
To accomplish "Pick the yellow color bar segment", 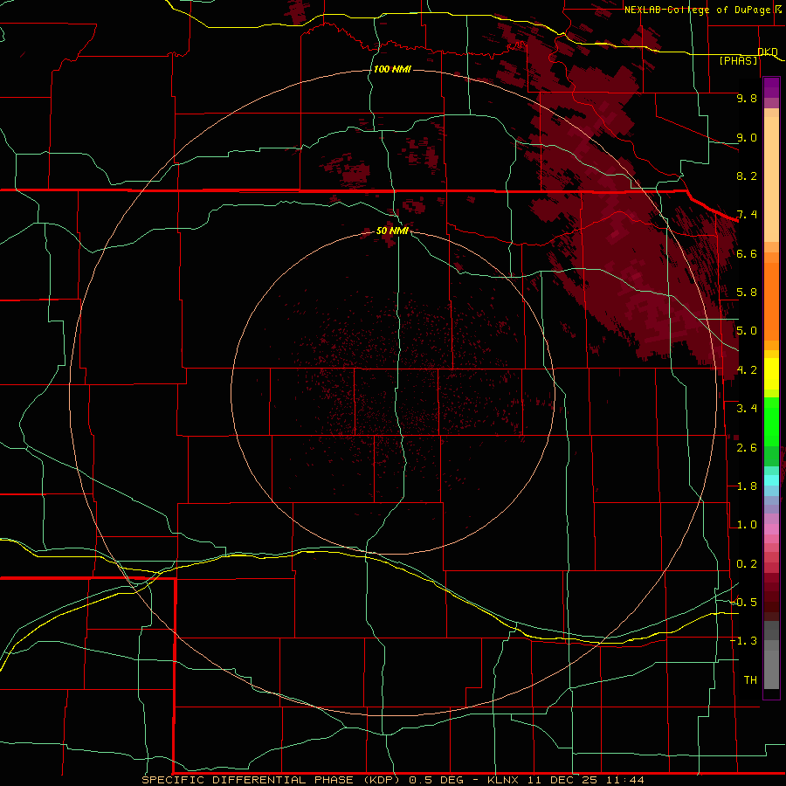I will (771, 374).
